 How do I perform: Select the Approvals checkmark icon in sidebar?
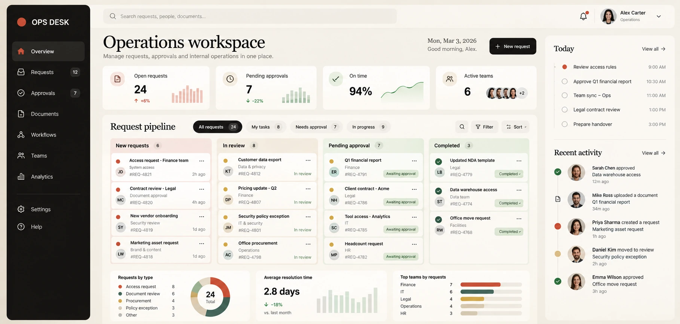(x=21, y=93)
